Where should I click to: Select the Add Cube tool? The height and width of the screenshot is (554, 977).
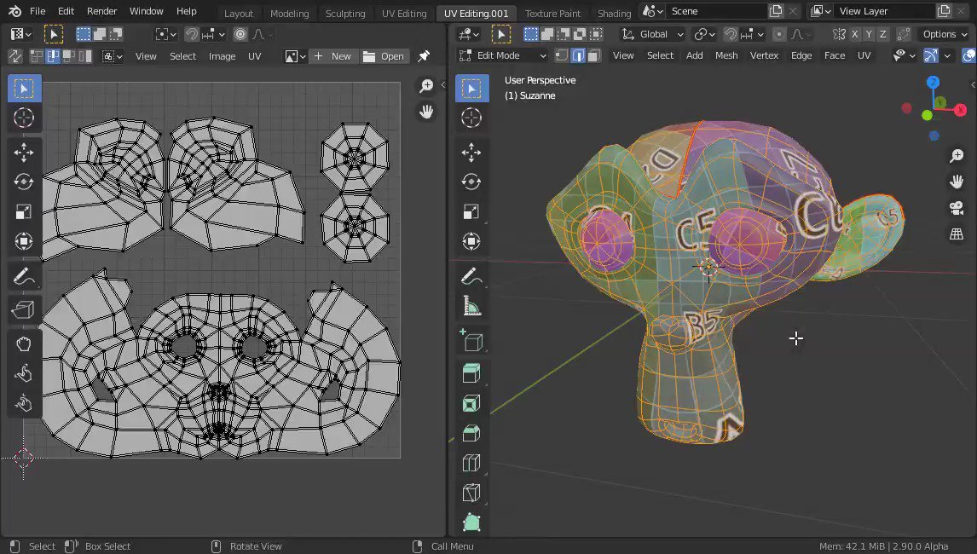(x=471, y=340)
